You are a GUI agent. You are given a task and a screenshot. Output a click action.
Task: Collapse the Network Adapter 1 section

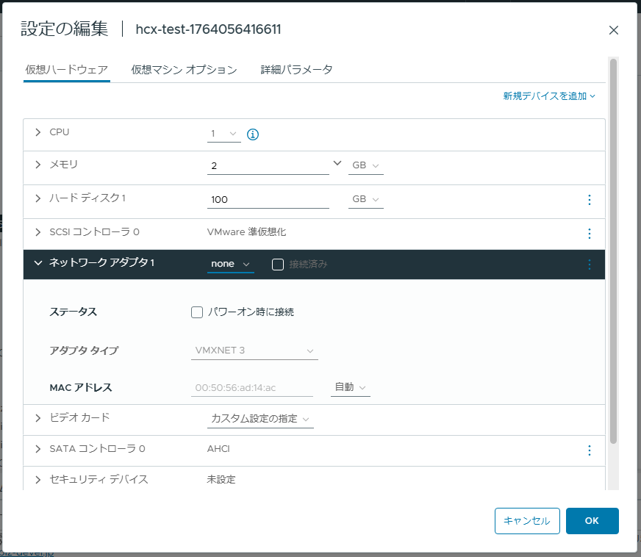click(x=38, y=263)
